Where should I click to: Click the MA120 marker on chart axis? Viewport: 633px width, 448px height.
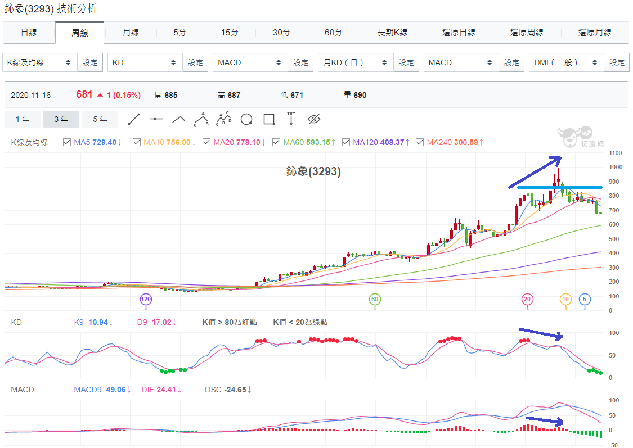point(146,299)
